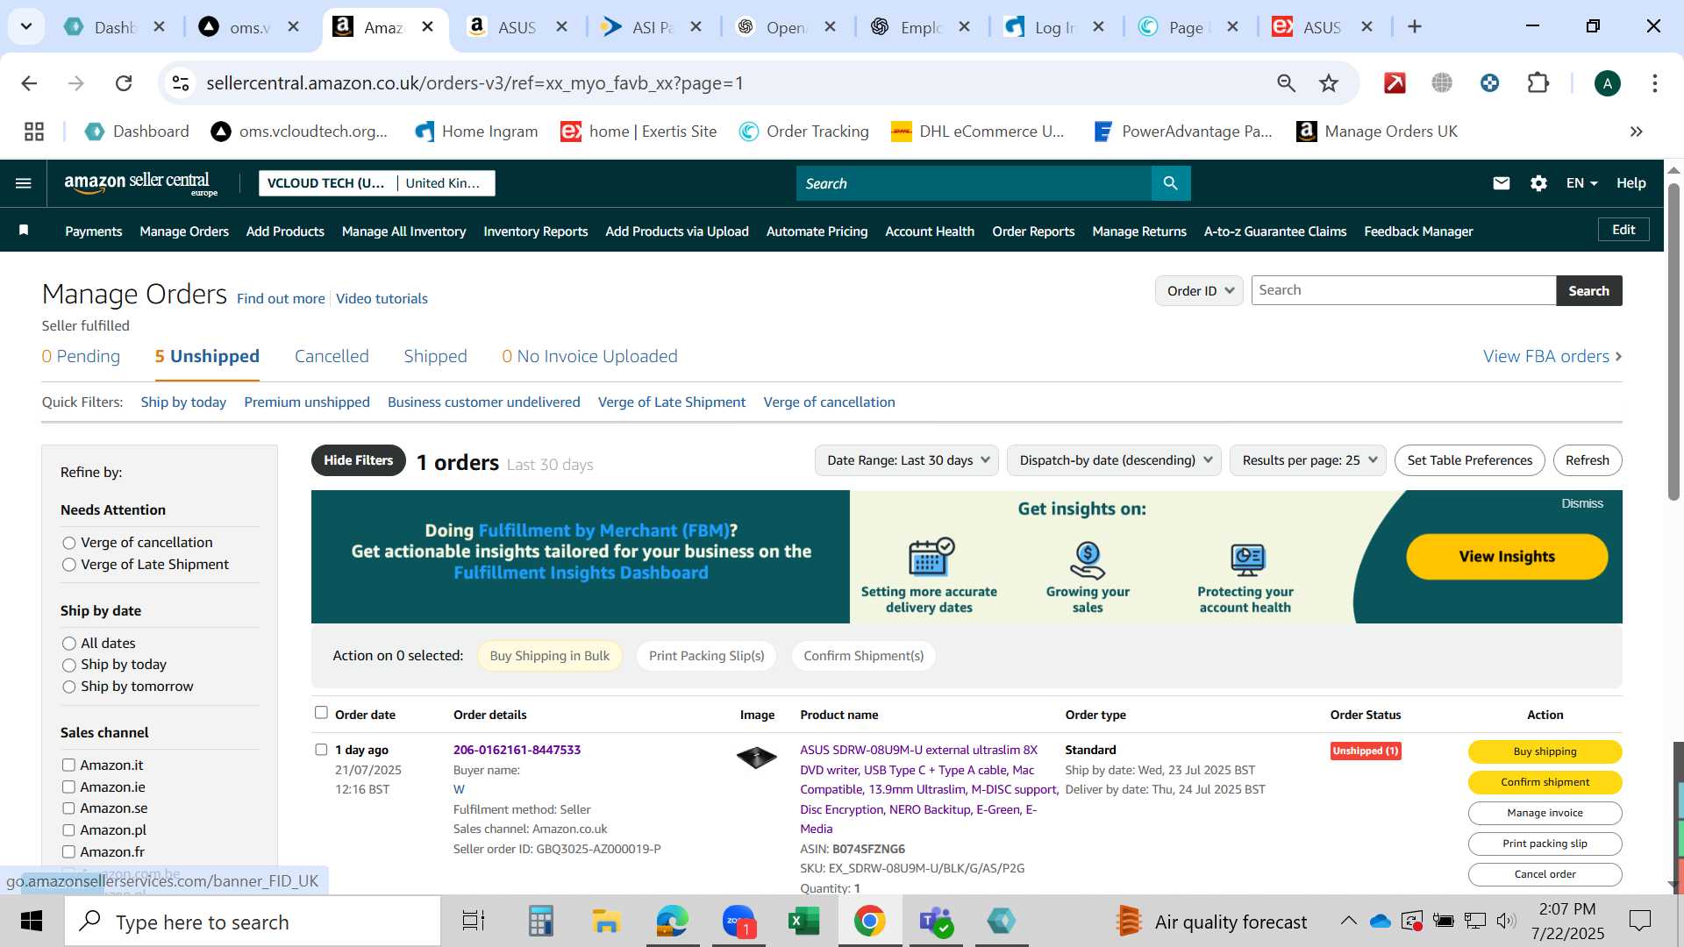
Task: Check the Amazon.se sales channel box
Action: [68, 808]
